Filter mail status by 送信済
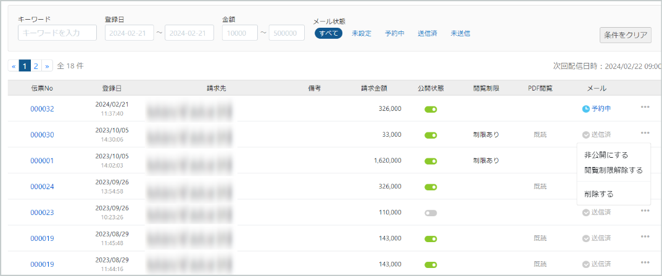The width and height of the screenshot is (662, 276). point(428,33)
